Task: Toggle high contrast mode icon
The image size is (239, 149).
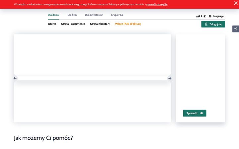Action: click(205, 16)
